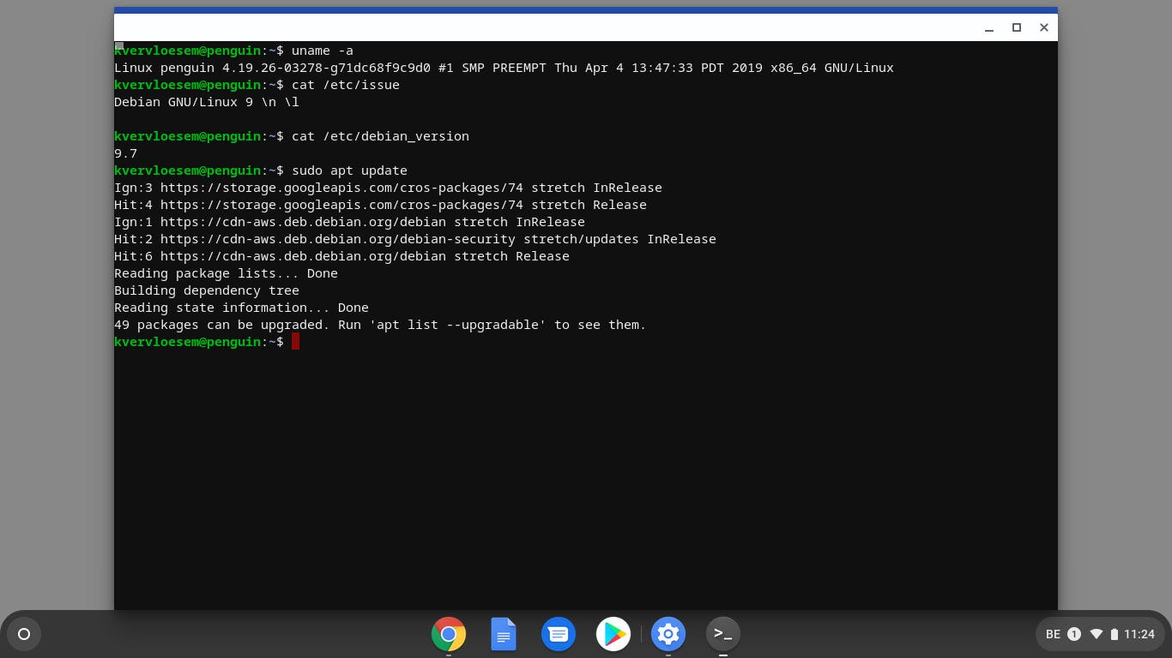Click the Ign:1 debian stretch InRelease line
Viewport: 1172px width, 658px height.
[349, 222]
